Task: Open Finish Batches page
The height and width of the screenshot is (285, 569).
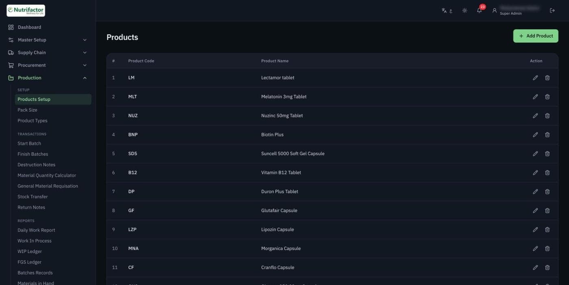Action: 33,154
